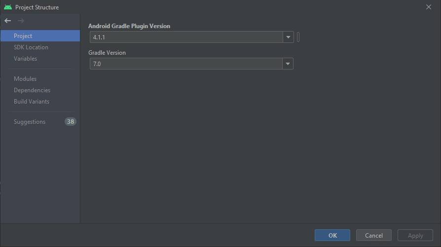Expand the Gradle Version dropdown arrow
The image size is (441, 247).
coord(288,64)
